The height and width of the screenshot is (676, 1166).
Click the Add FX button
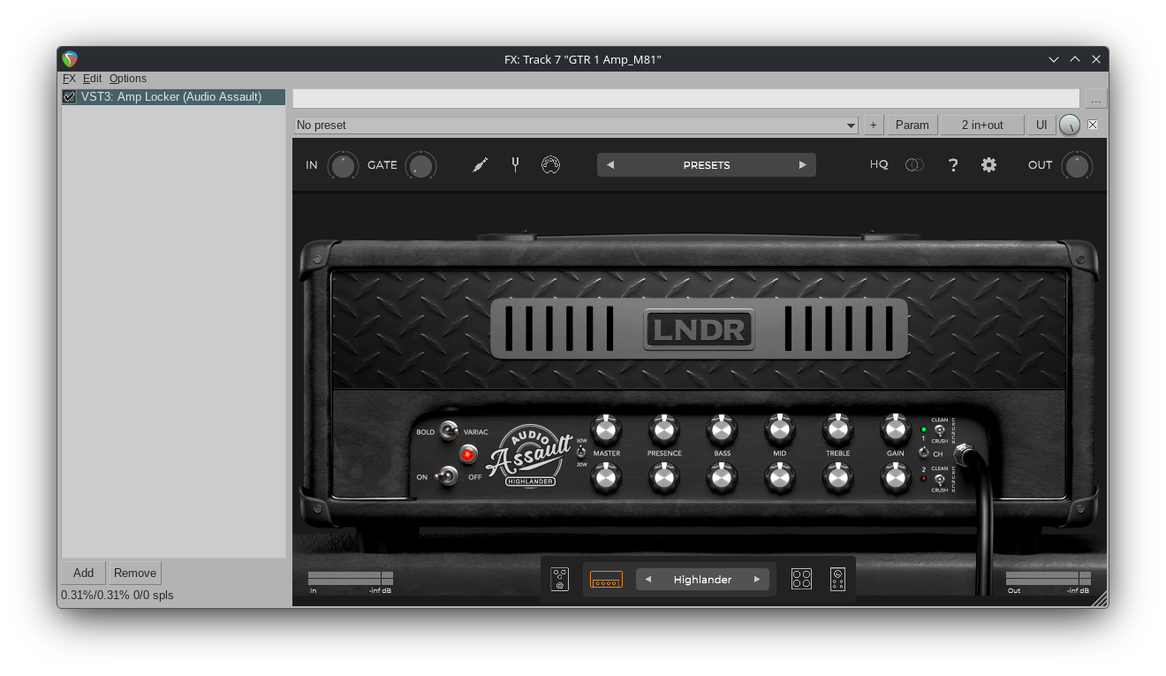click(84, 573)
